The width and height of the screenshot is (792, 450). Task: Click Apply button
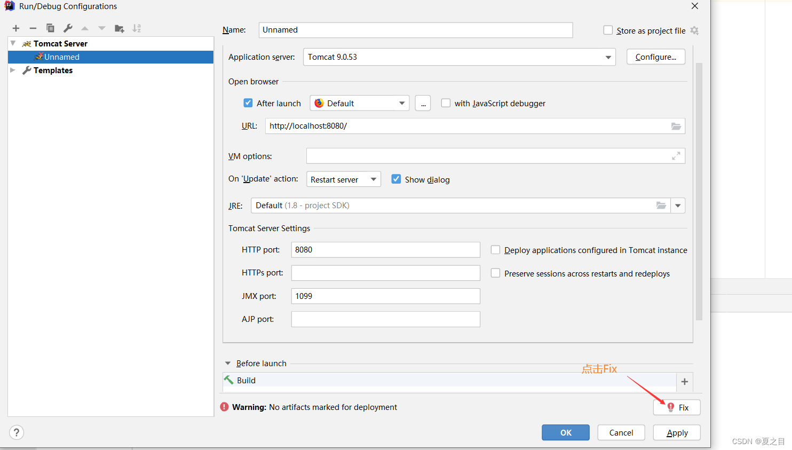click(677, 433)
